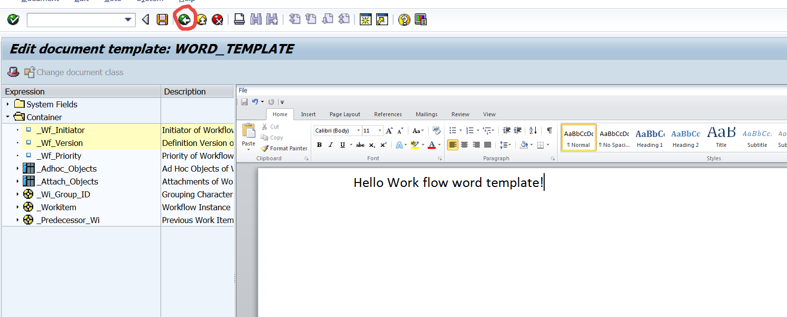Viewport: 787px width, 317px height.
Task: Switch to the Page Layout tab
Action: pos(345,114)
